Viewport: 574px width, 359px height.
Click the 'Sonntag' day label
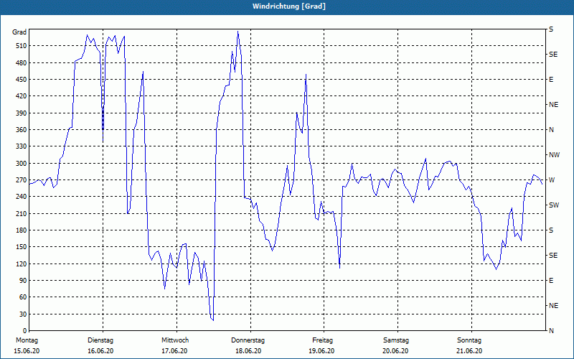pyautogui.click(x=469, y=340)
